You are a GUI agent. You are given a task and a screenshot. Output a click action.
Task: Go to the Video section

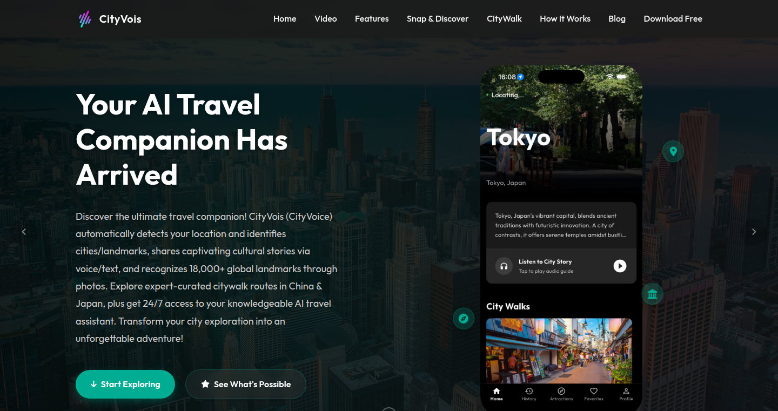pyautogui.click(x=326, y=19)
